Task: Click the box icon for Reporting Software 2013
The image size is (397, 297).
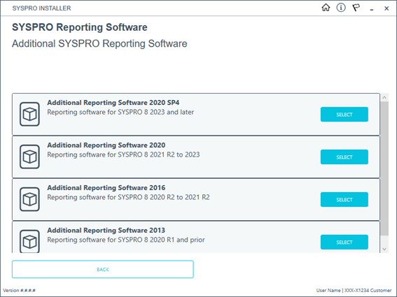Action: pyautogui.click(x=29, y=241)
